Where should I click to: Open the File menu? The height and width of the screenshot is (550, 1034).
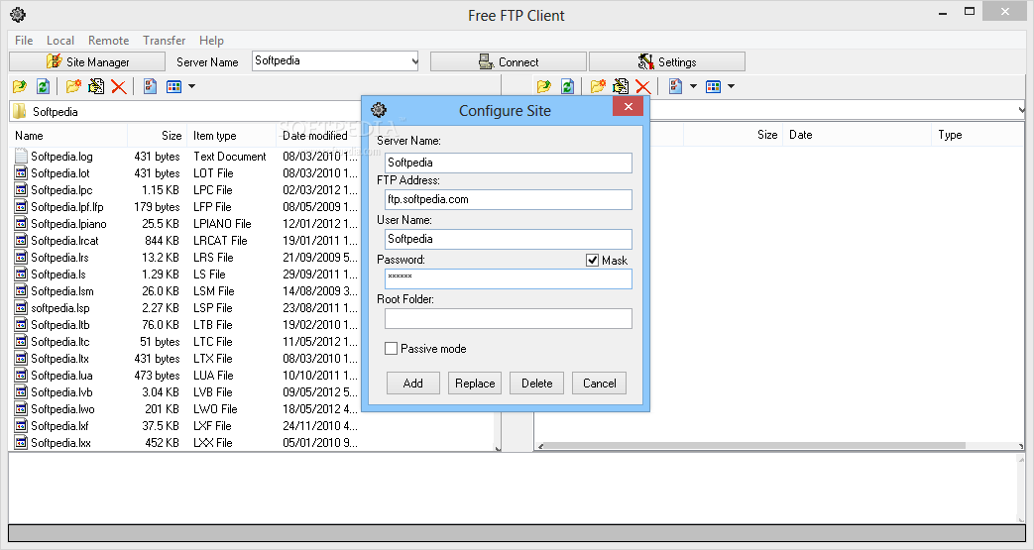pyautogui.click(x=24, y=41)
